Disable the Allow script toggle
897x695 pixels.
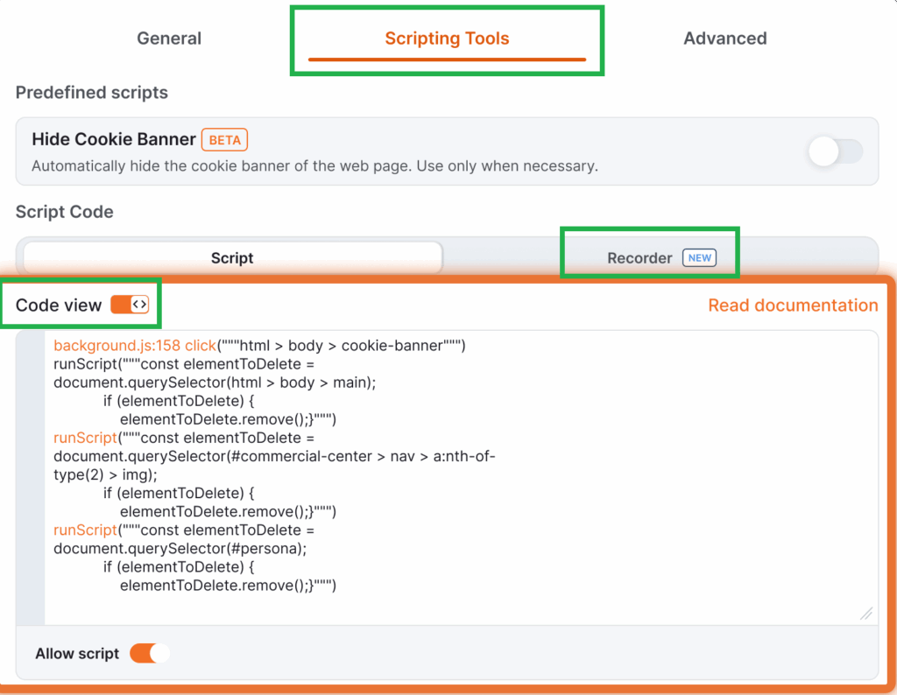149,653
